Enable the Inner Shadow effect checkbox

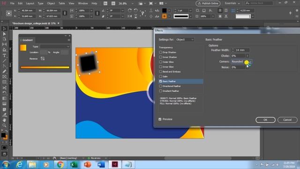[160, 57]
